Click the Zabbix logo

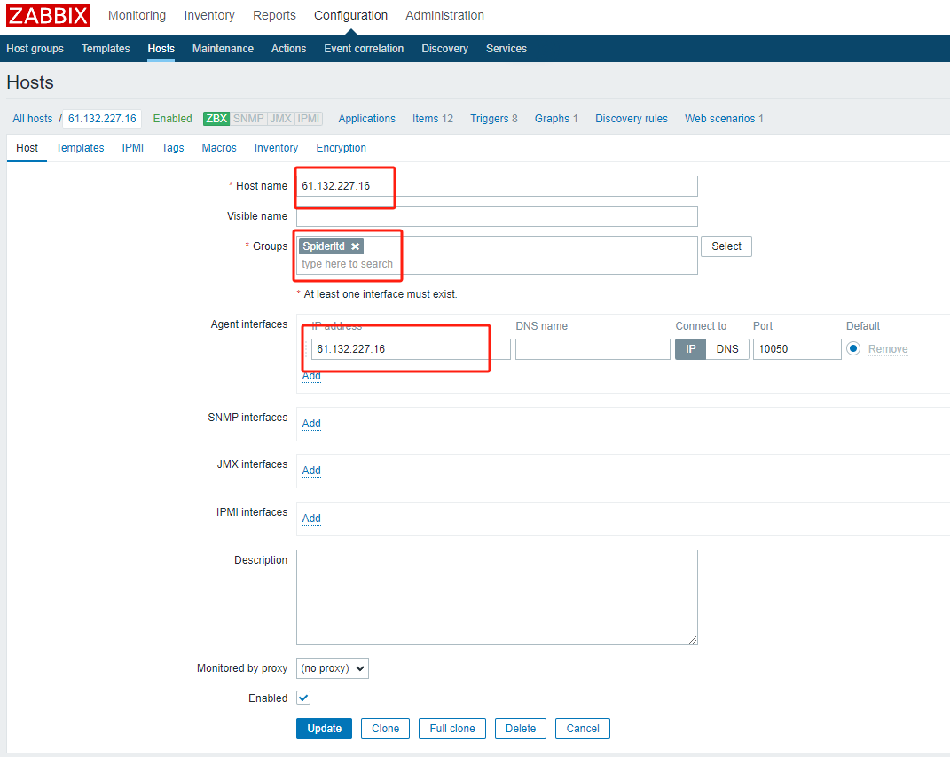pos(49,16)
